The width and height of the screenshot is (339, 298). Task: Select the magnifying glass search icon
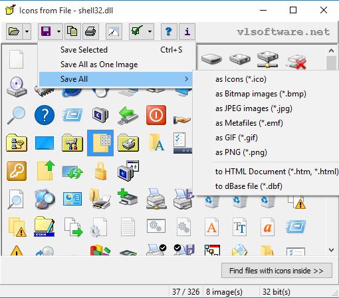tap(16, 115)
